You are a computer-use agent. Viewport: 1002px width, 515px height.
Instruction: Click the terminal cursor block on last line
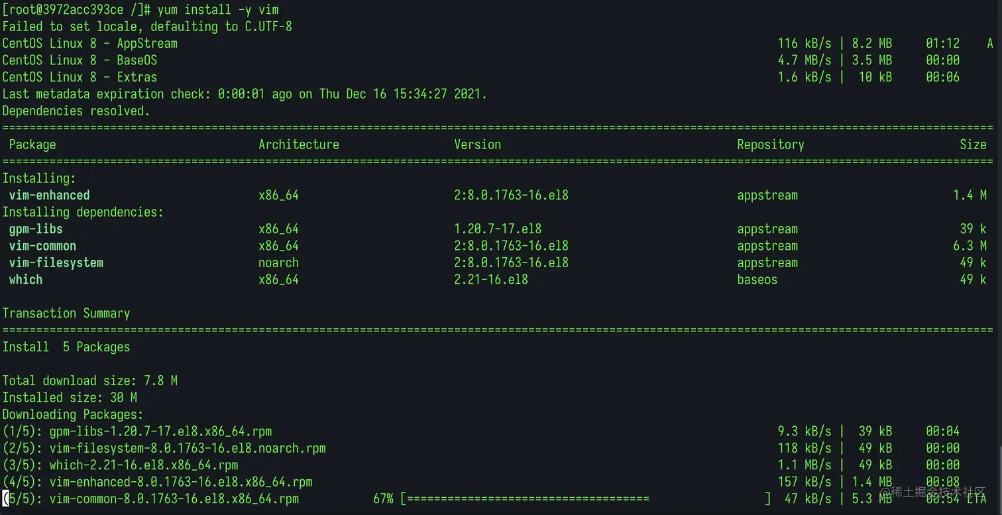(6, 498)
